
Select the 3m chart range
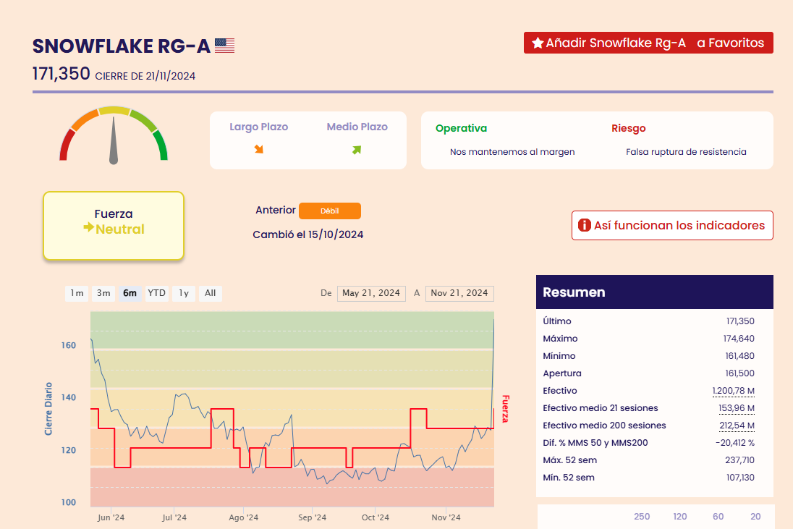pyautogui.click(x=103, y=293)
